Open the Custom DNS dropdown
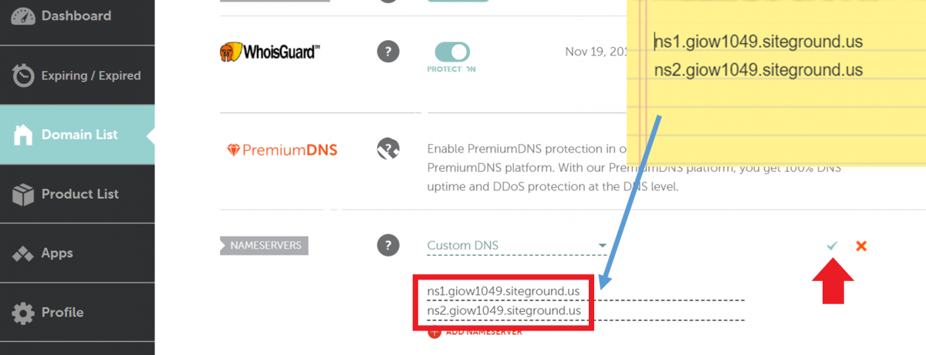The image size is (926, 355). (x=509, y=246)
